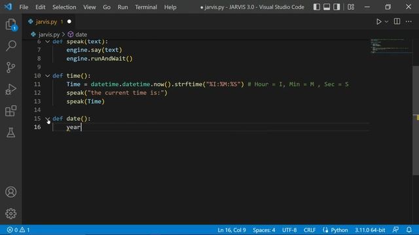Image resolution: width=419 pixels, height=235 pixels.
Task: Open the editor More Actions ellipsis
Action: pyautogui.click(x=409, y=22)
